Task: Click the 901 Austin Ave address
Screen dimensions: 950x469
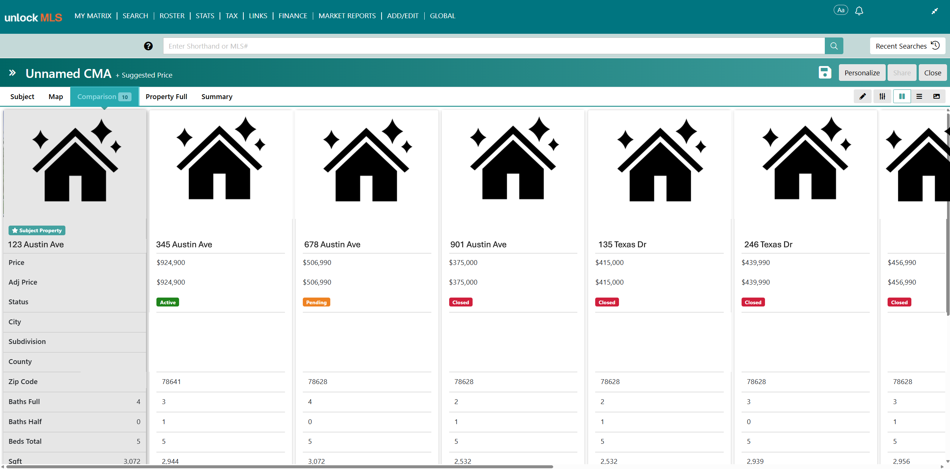Action: point(478,245)
